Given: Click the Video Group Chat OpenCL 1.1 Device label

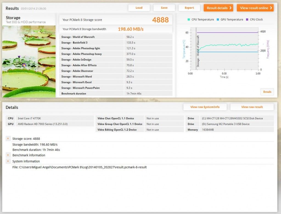Looking at the screenshot, I should coord(120,124).
